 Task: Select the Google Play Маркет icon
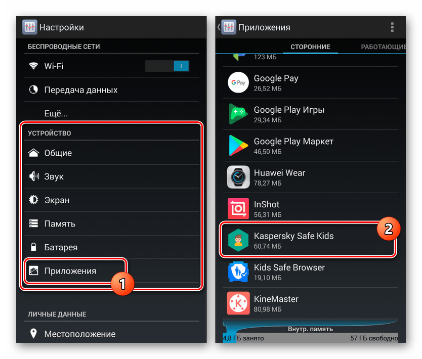[x=238, y=146]
